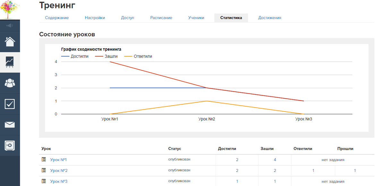Open the safe vault sidebar icon

tap(10, 146)
